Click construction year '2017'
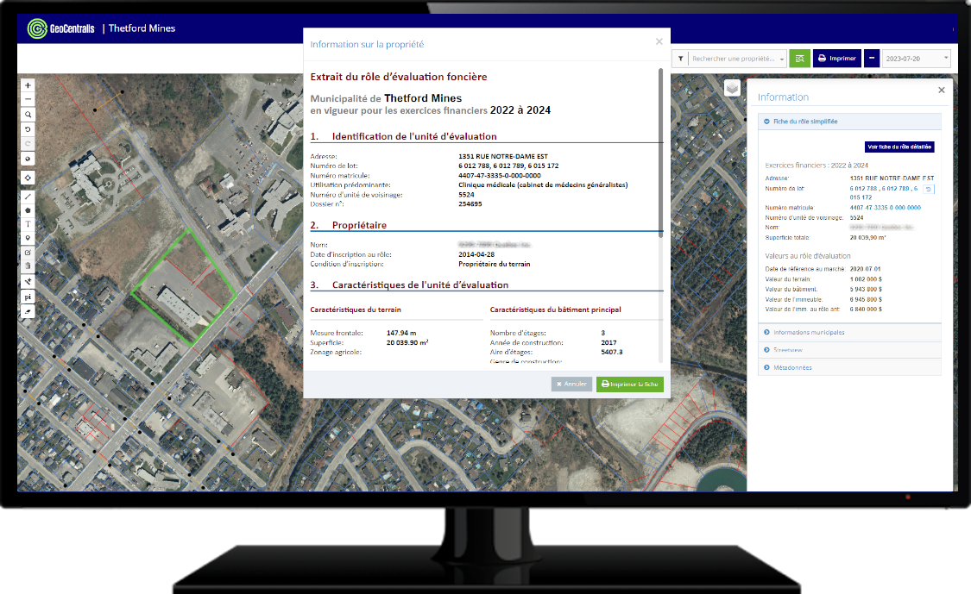This screenshot has height=594, width=971. point(608,343)
